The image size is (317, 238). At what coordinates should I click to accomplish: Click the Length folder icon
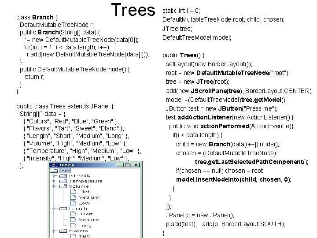coord(63,208)
